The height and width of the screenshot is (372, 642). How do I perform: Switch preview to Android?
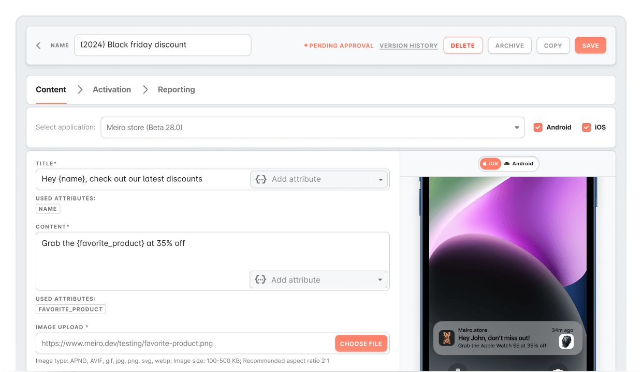pos(519,164)
